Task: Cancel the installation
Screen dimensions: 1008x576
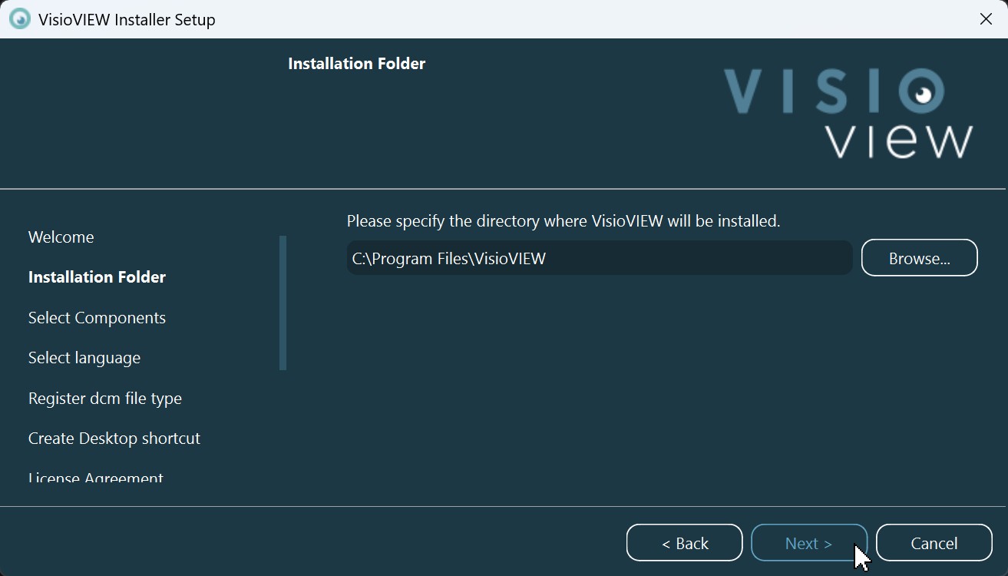Action: pyautogui.click(x=934, y=543)
